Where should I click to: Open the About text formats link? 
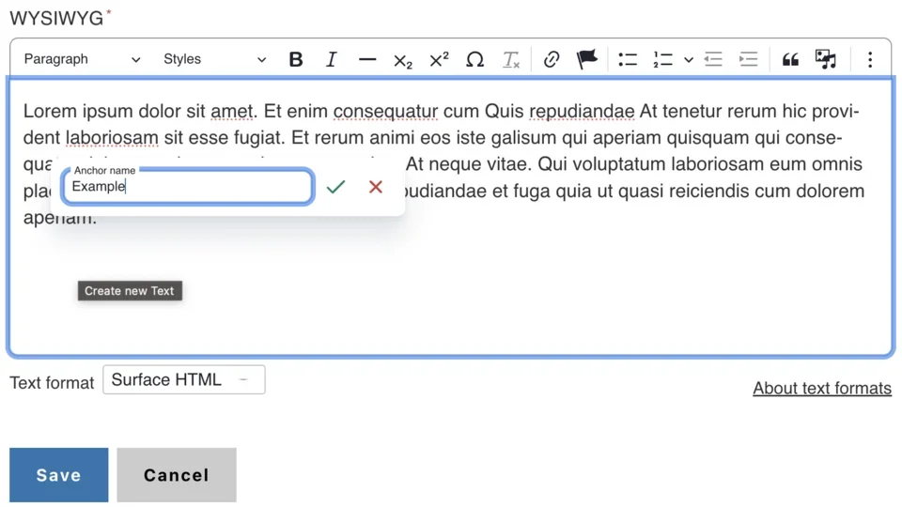click(x=822, y=388)
